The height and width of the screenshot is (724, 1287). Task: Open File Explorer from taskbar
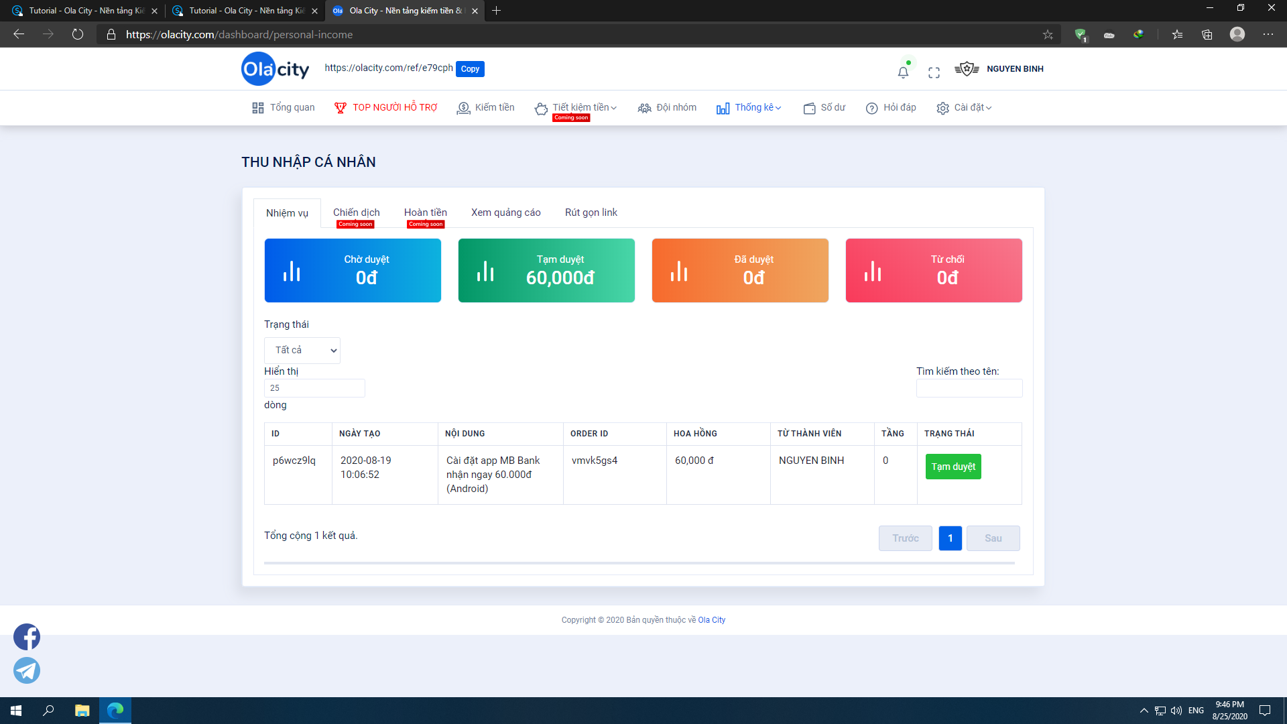point(82,711)
